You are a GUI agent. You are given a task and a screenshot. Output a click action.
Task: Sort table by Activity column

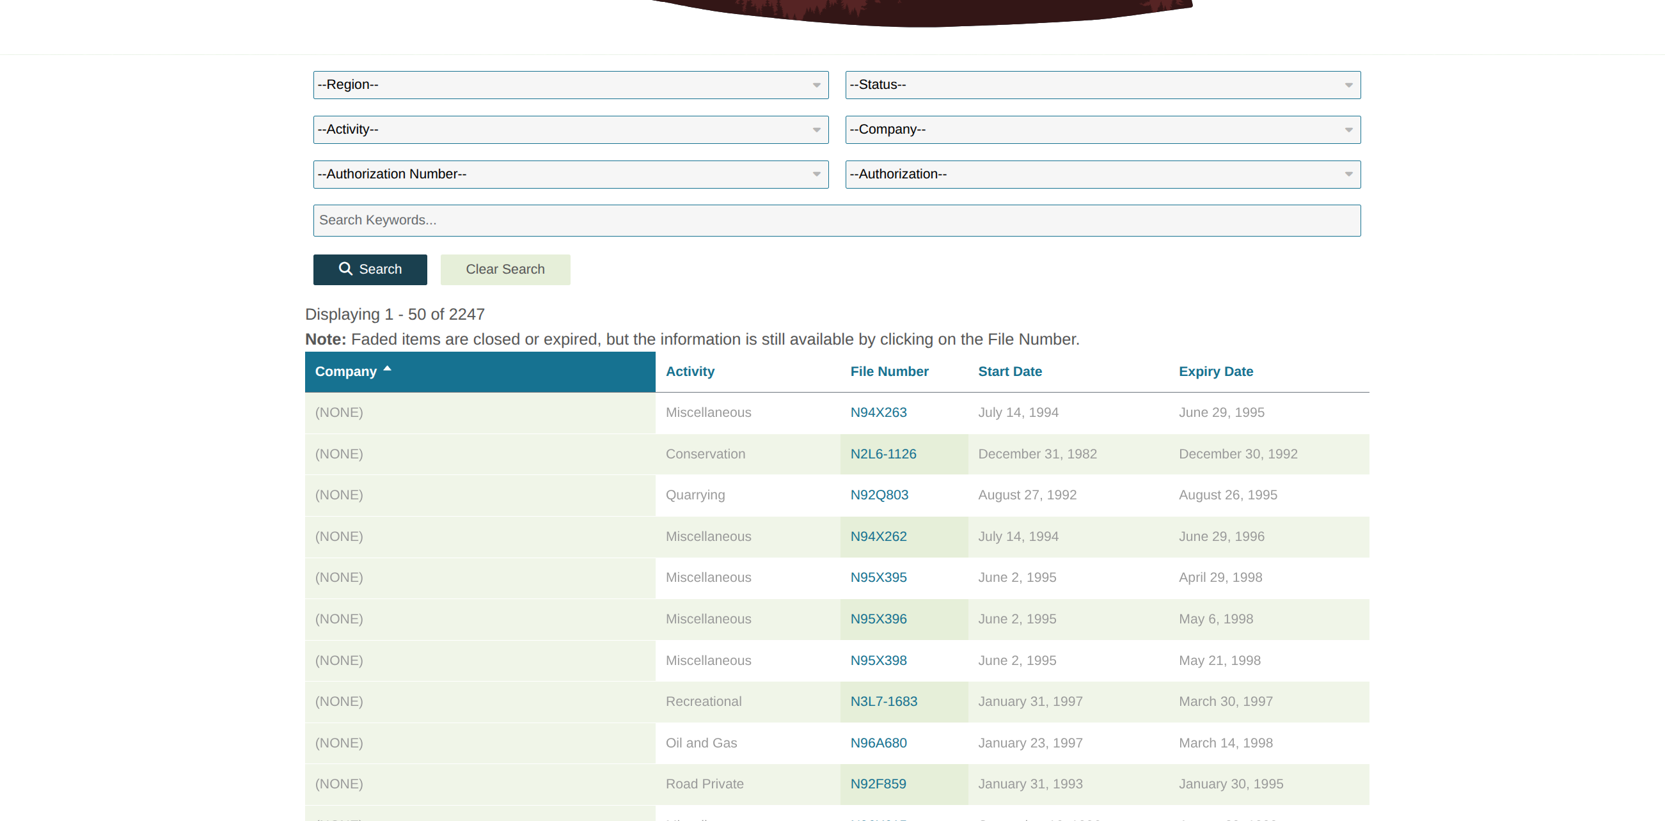tap(690, 371)
